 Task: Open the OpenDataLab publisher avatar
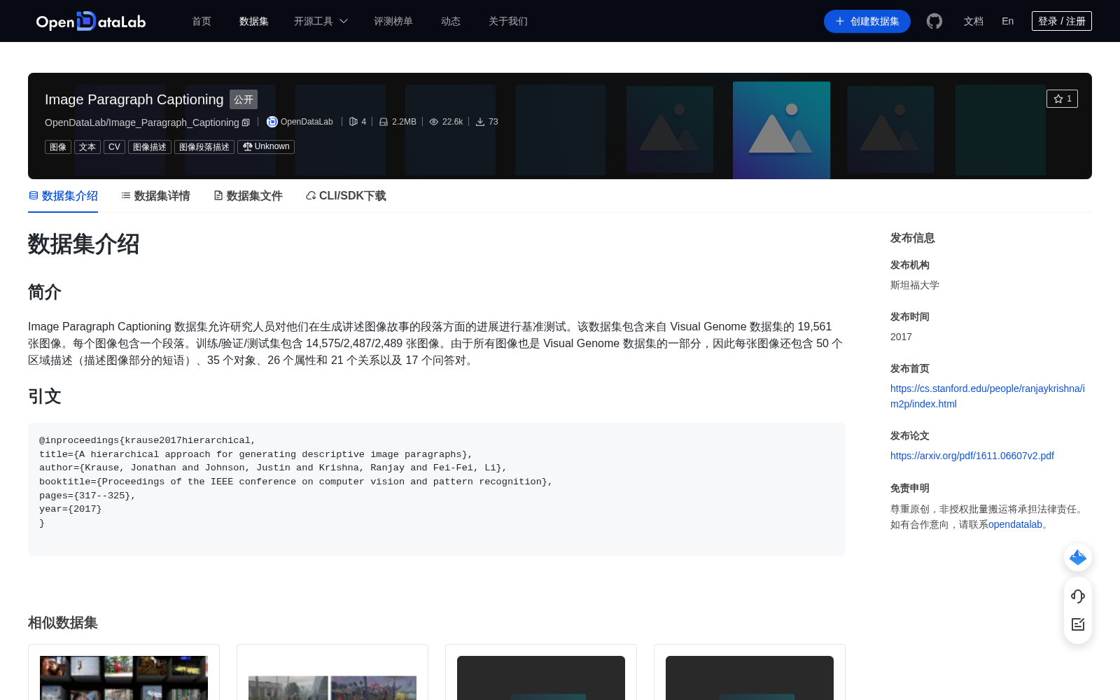click(x=272, y=122)
